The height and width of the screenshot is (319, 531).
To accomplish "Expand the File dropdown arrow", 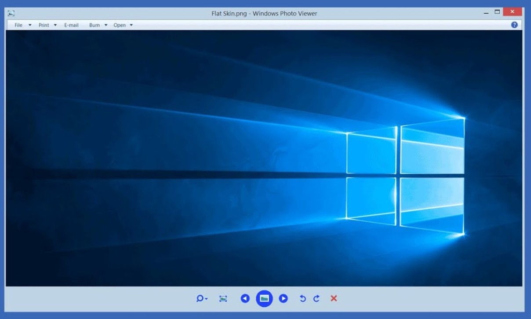I will coord(30,25).
